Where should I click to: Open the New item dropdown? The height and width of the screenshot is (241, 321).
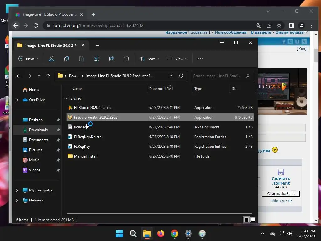(28, 59)
